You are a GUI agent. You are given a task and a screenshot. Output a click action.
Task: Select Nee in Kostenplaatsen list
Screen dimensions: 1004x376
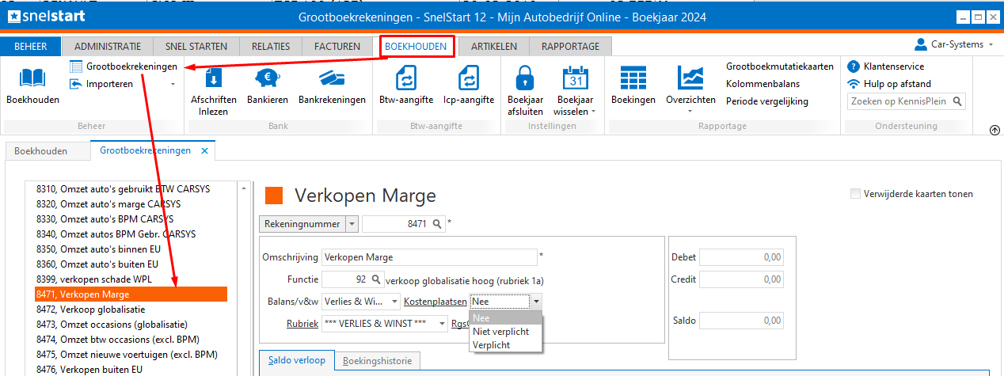pos(506,317)
